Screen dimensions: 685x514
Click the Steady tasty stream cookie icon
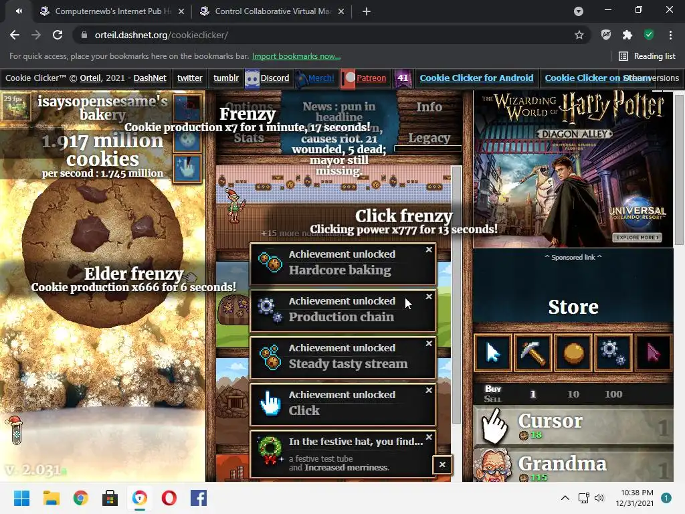coord(270,356)
